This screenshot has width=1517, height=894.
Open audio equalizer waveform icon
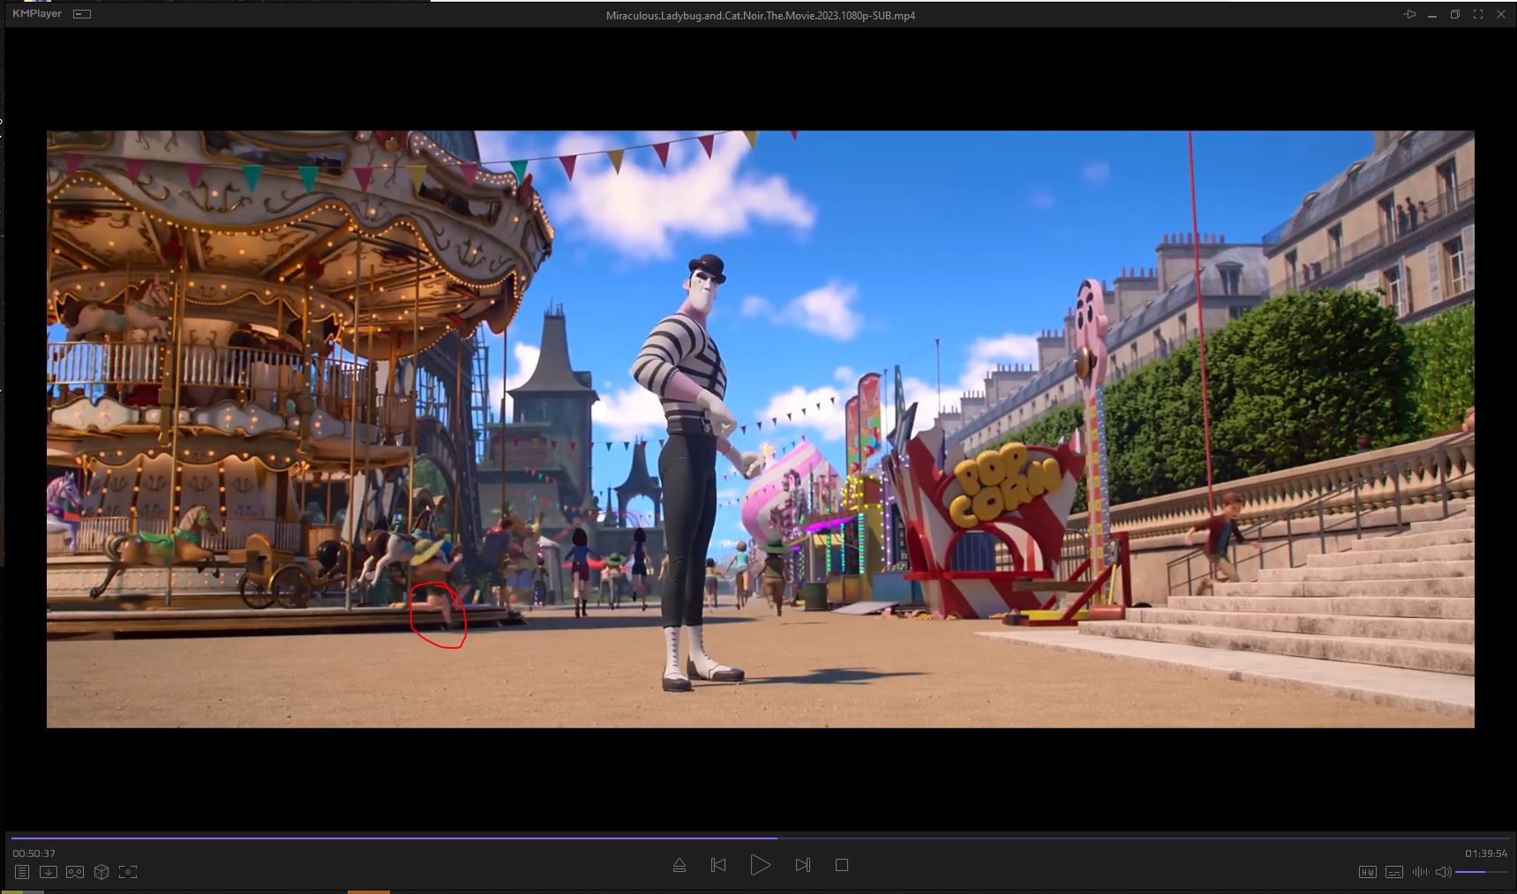tap(1421, 872)
